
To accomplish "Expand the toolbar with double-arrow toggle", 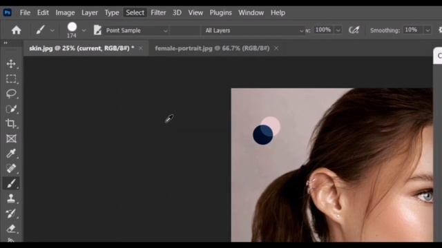I will coord(6,43).
